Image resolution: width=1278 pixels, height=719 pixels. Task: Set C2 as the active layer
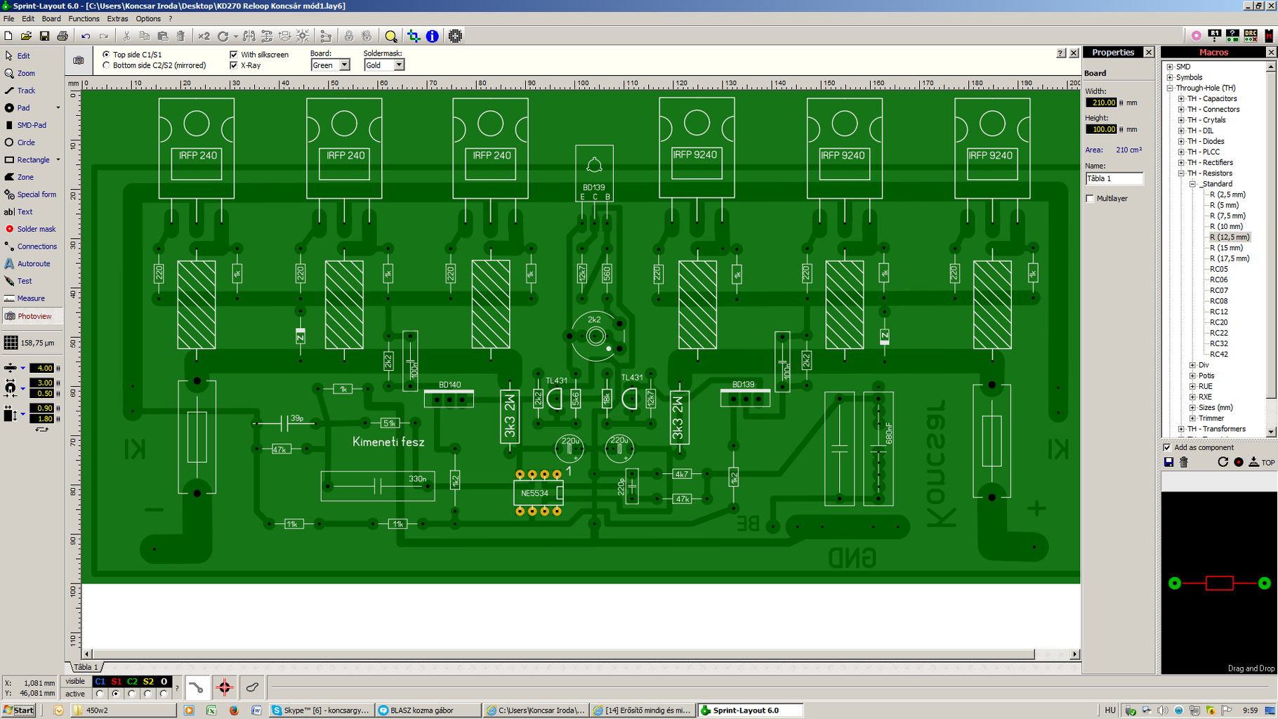pos(132,694)
